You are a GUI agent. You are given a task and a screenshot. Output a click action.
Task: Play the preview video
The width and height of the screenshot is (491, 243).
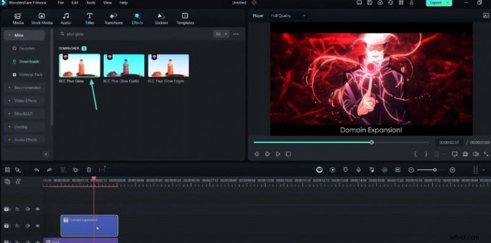click(x=278, y=154)
